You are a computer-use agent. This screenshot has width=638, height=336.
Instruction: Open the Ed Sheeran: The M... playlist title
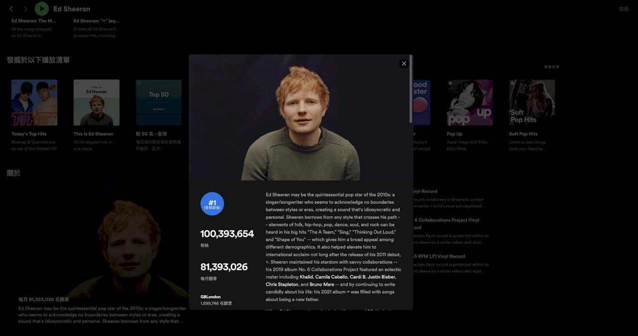tap(34, 21)
